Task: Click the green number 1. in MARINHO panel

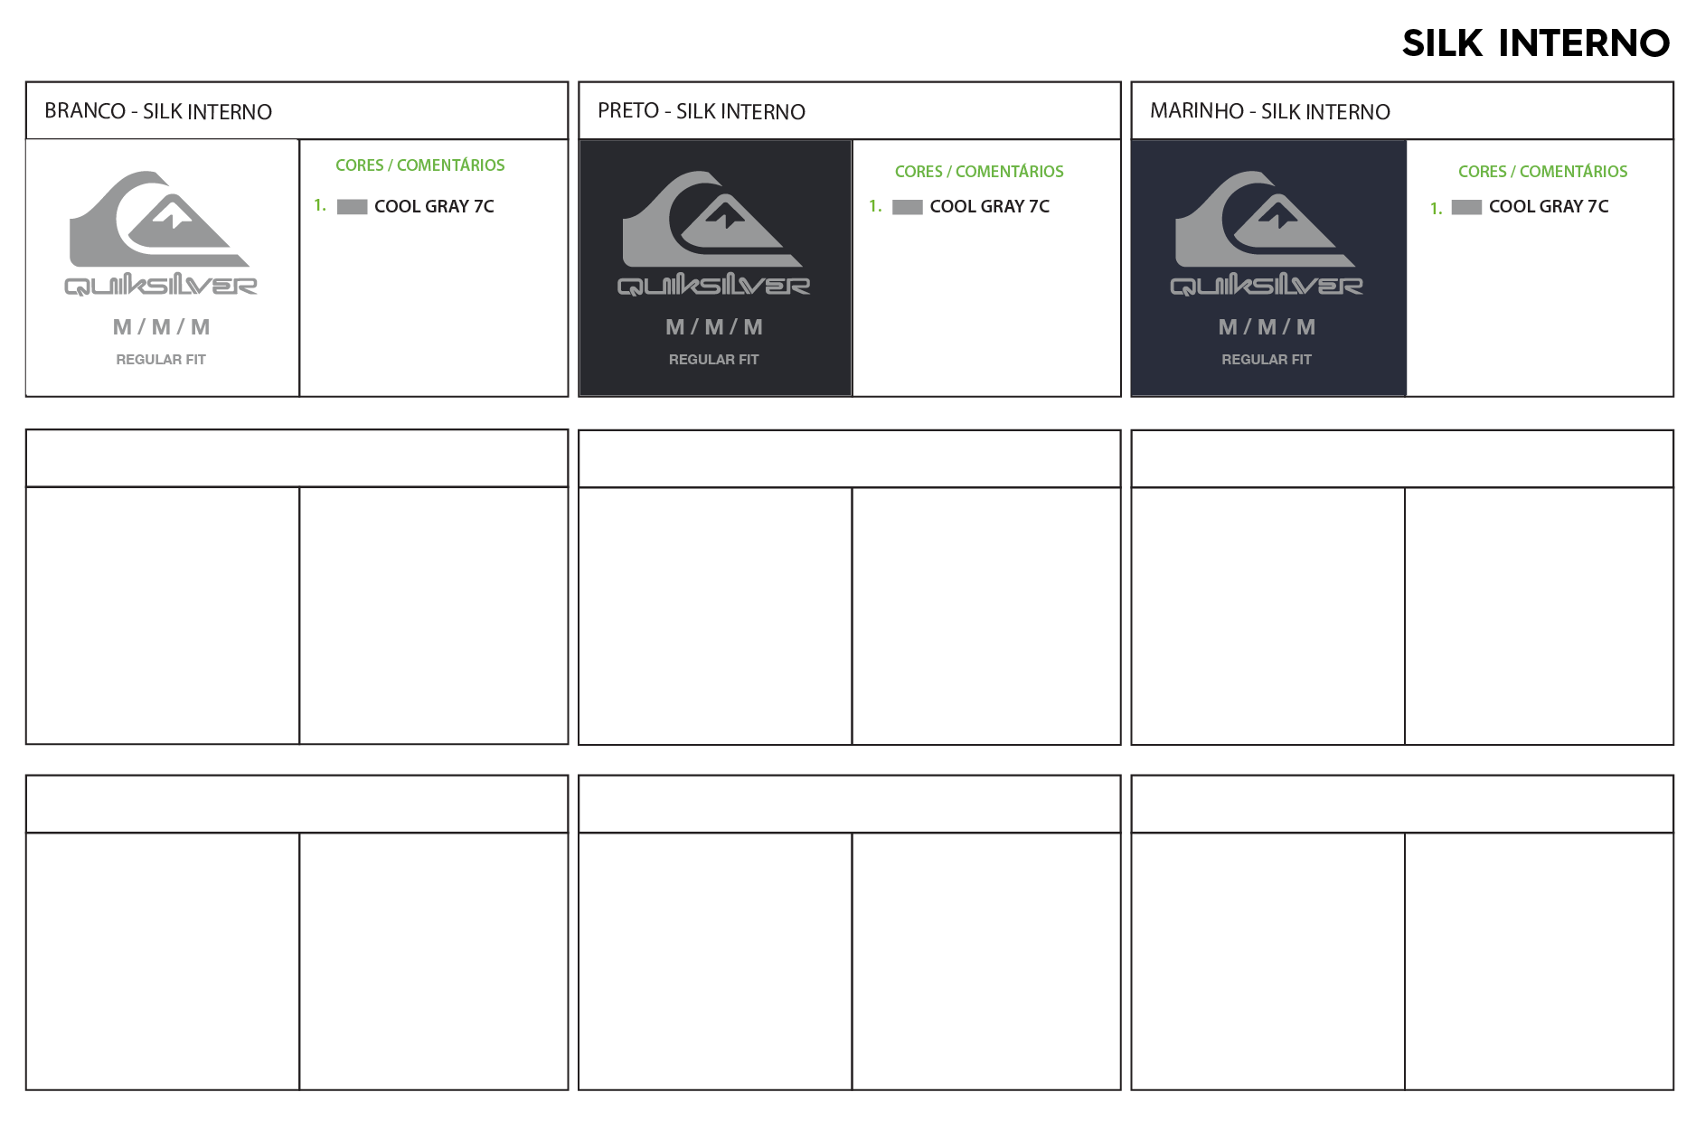Action: click(x=1436, y=209)
